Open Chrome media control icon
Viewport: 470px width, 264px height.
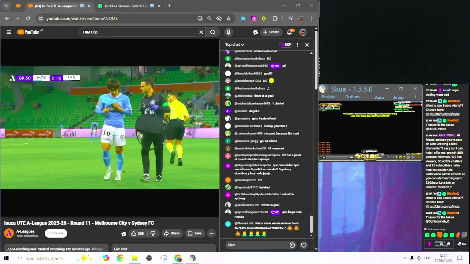[x=290, y=18]
